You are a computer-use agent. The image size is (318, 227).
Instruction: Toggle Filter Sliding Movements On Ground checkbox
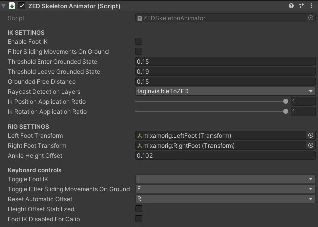pos(139,51)
